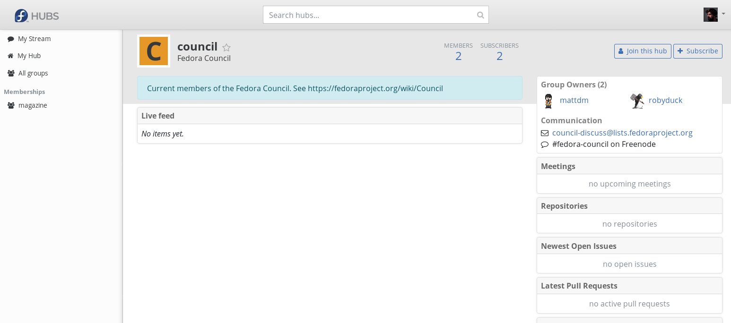The image size is (731, 323).
Task: Click the orange council hub avatar
Action: pyautogui.click(x=154, y=51)
